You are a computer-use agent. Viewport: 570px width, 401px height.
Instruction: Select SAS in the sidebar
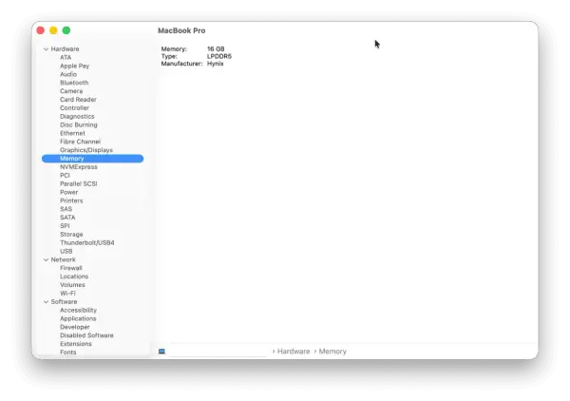[x=66, y=209]
